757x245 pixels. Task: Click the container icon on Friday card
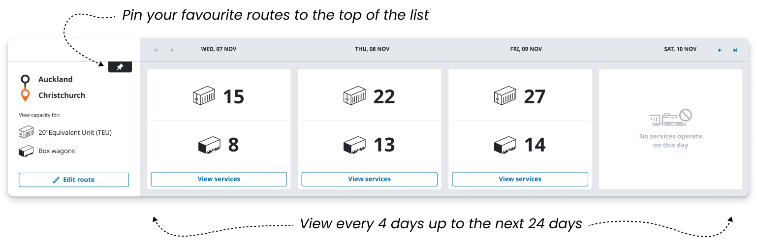tap(505, 96)
